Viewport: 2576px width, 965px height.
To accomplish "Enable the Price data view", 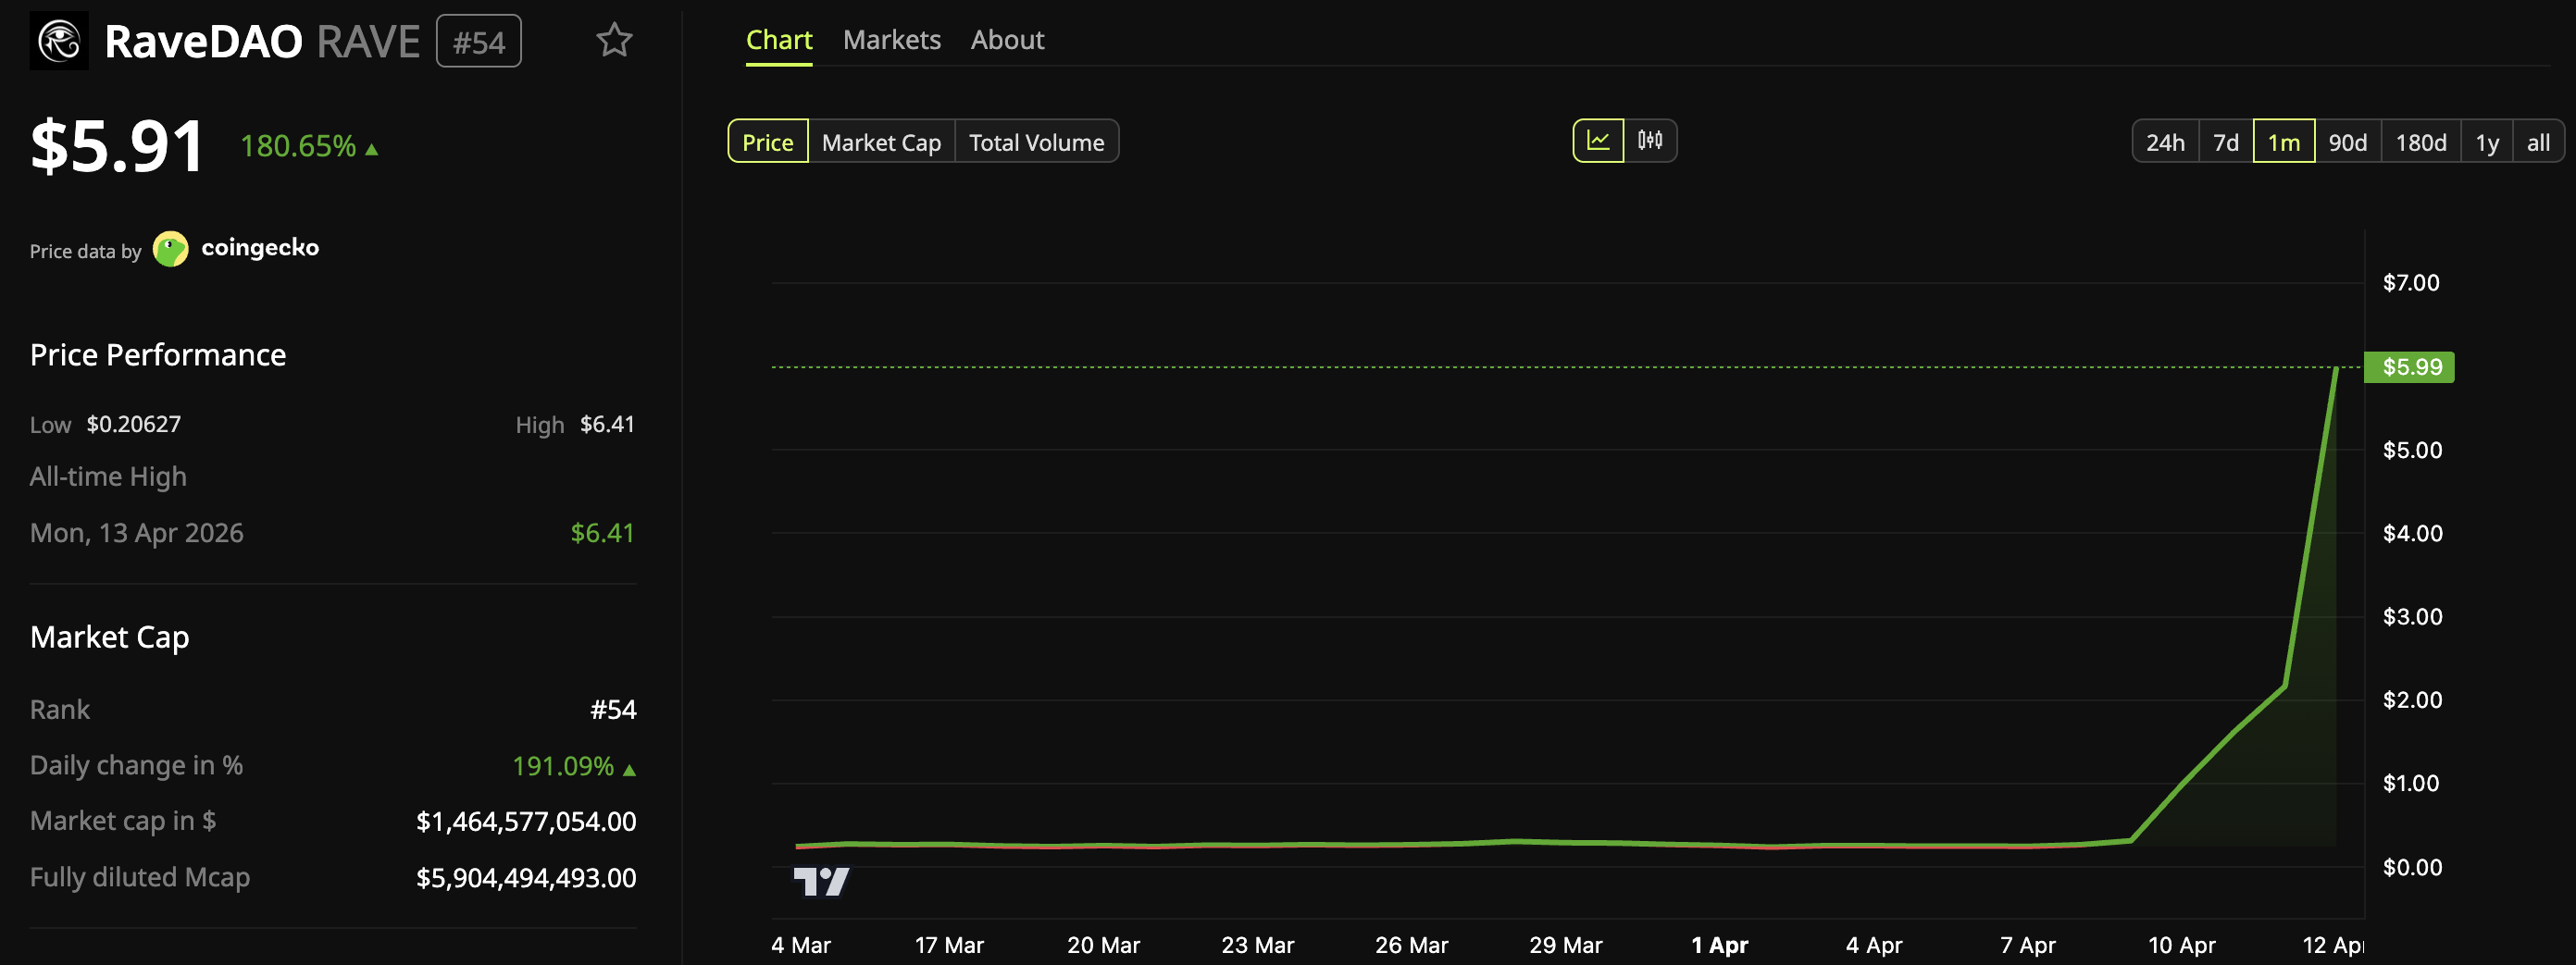I will click(x=767, y=141).
